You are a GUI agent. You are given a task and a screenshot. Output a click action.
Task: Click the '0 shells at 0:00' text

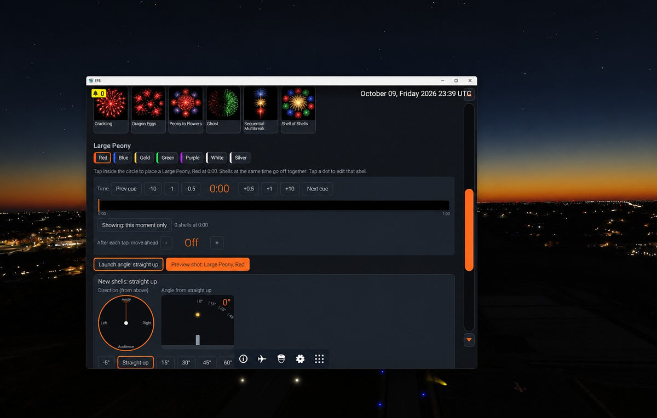click(191, 225)
